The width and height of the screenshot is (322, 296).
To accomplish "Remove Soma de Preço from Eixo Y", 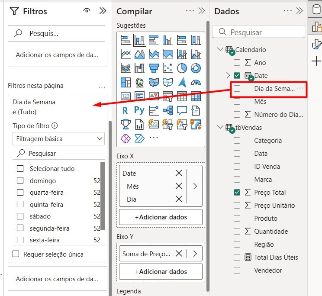I will point(179,254).
